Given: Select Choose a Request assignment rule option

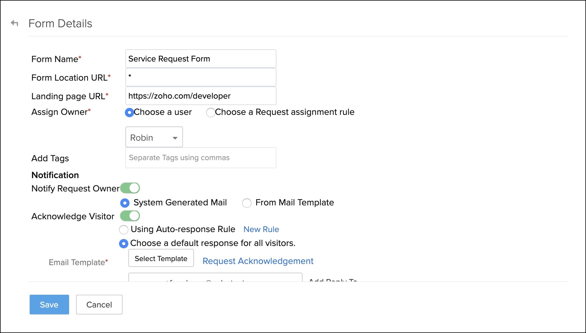Looking at the screenshot, I should [x=211, y=112].
